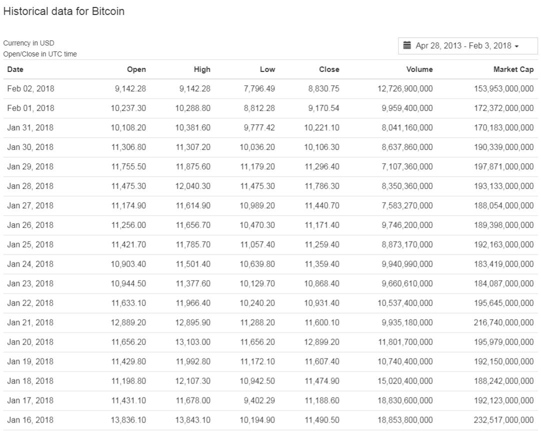This screenshot has height=431, width=541.
Task: Click the calendar icon in date picker
Action: (408, 45)
